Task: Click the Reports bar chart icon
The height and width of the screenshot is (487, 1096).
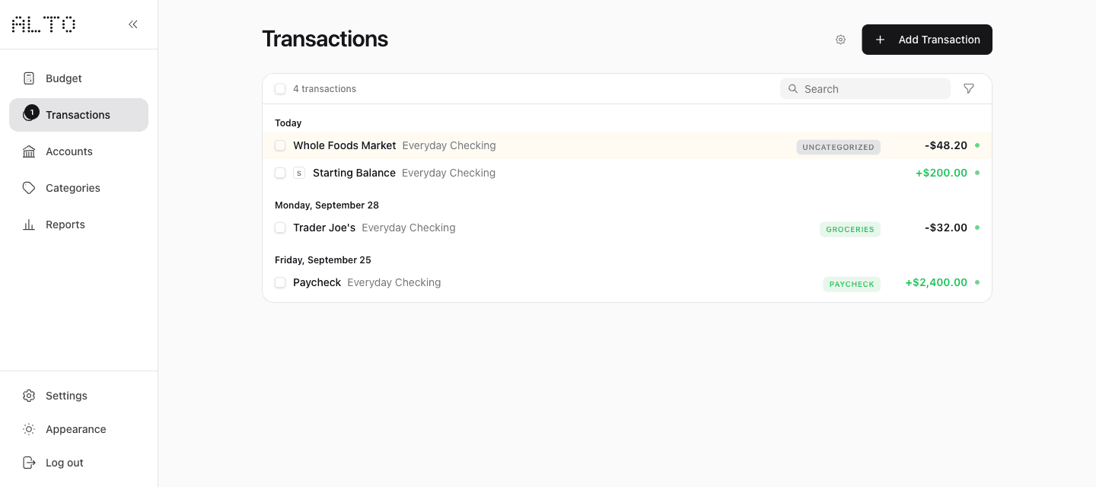Action: pos(29,224)
